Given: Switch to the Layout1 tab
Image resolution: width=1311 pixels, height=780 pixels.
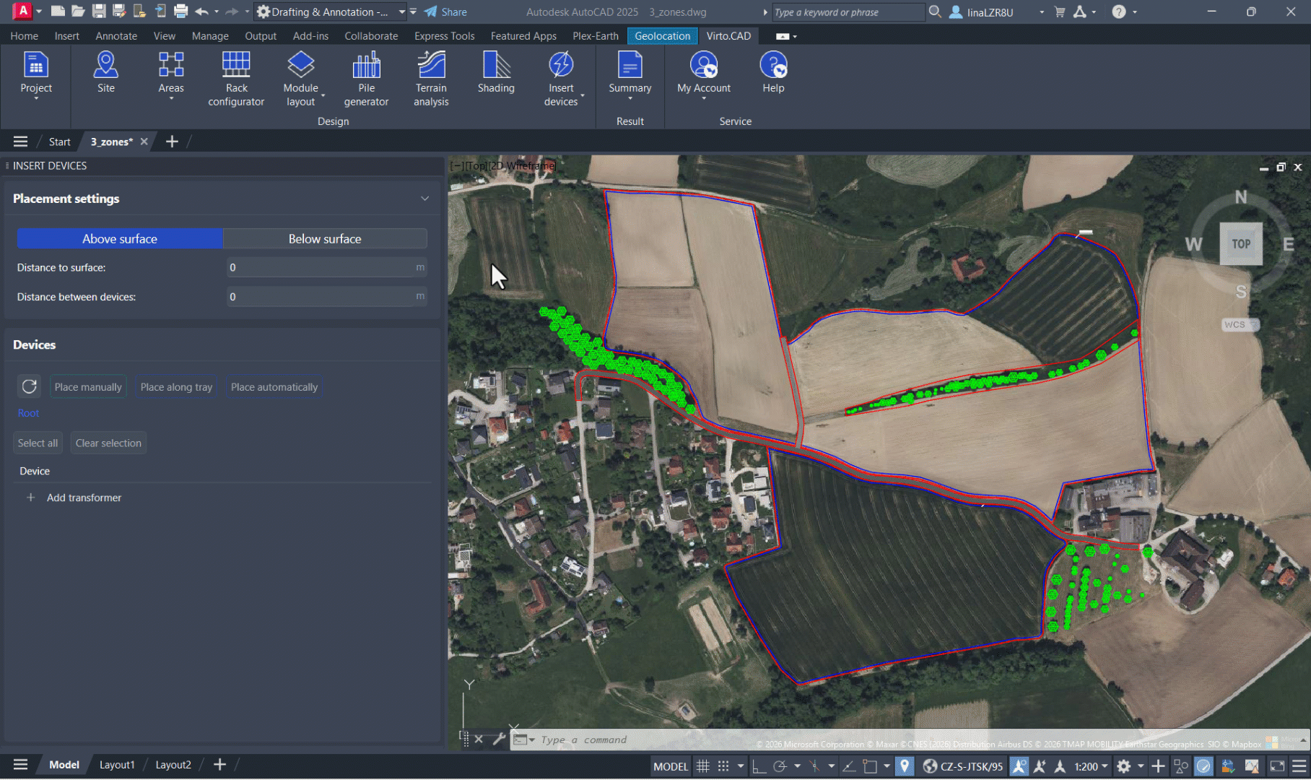Looking at the screenshot, I should point(117,765).
